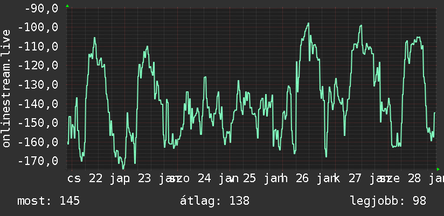Image resolution: width=444 pixels, height=216 pixels.
Task: Click the green arrow atop the y-axis
Action: pos(67,6)
